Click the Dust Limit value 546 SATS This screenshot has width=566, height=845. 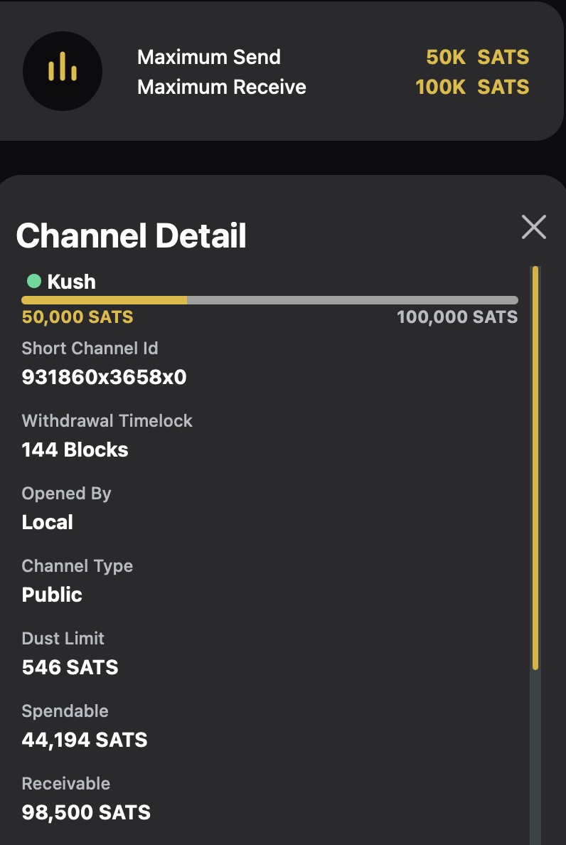(x=70, y=667)
